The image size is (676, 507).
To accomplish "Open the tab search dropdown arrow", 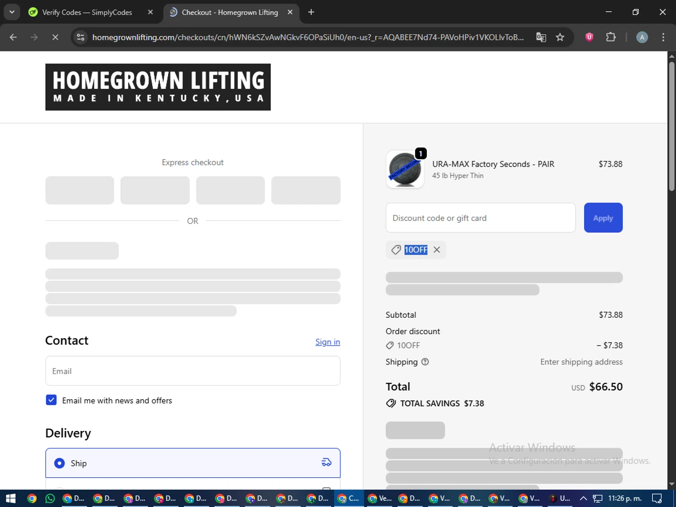I will (12, 12).
